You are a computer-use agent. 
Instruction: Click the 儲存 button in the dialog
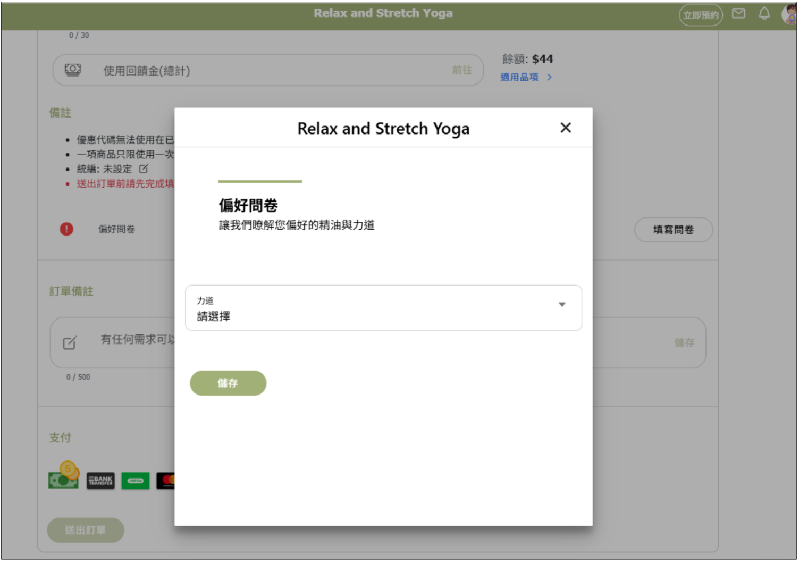click(x=228, y=383)
